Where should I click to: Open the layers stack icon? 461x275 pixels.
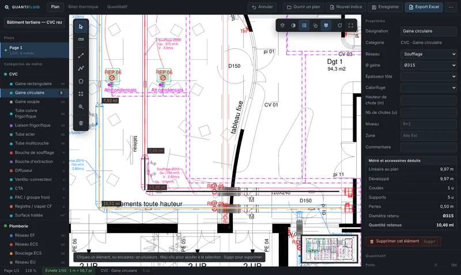[282, 25]
